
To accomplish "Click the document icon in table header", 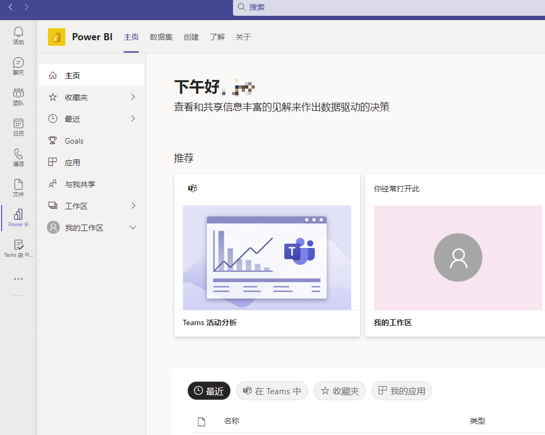I will [x=201, y=422].
